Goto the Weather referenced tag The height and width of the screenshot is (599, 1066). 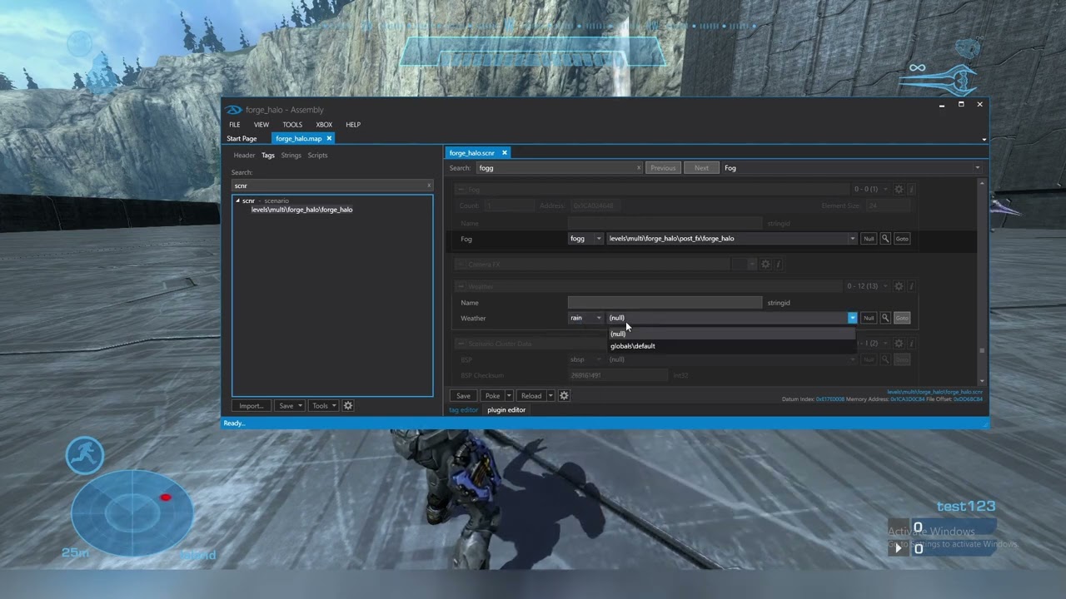pos(902,318)
